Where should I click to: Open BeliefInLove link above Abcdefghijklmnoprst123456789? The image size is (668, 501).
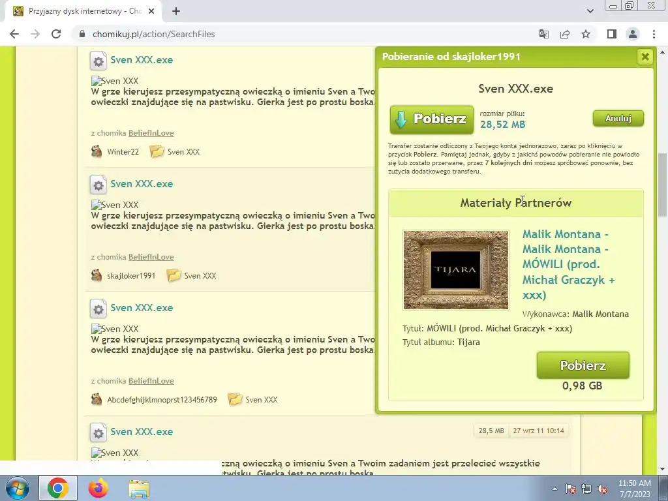(151, 381)
